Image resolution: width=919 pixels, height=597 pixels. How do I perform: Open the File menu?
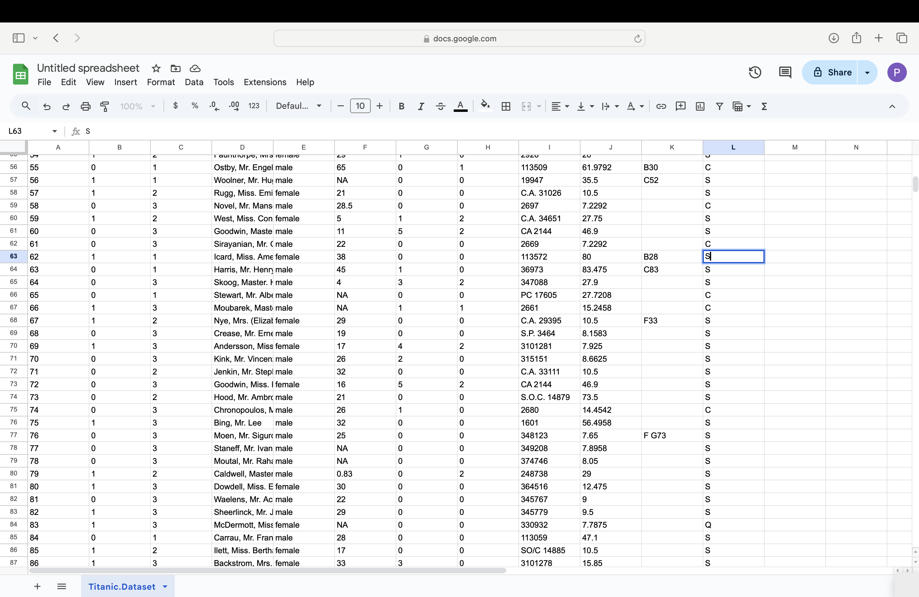click(x=44, y=82)
